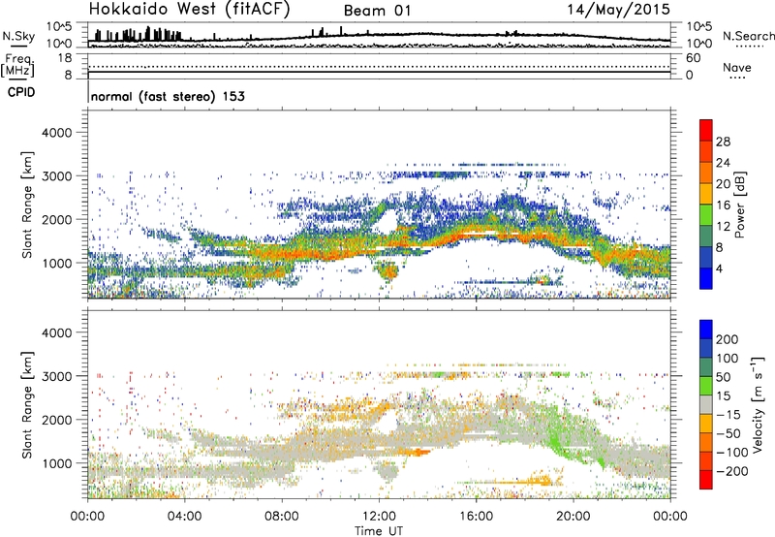Click the "04:00" time tick
The height and width of the screenshot is (537, 775).
tap(185, 517)
